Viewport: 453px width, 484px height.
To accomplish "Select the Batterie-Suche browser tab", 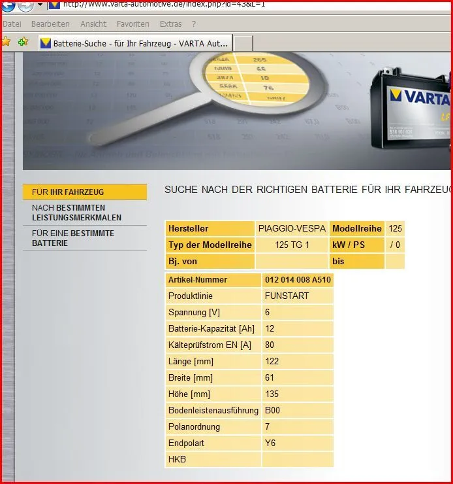I will [134, 43].
